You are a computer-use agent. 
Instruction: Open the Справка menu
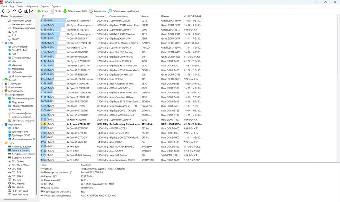pyautogui.click(x=56, y=7)
